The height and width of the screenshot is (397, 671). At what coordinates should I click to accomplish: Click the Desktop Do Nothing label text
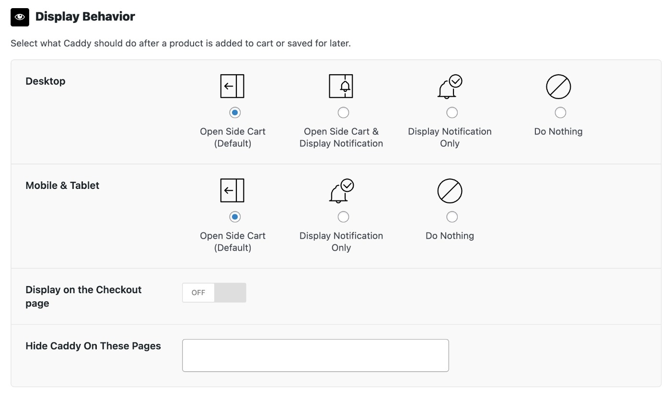pyautogui.click(x=558, y=132)
